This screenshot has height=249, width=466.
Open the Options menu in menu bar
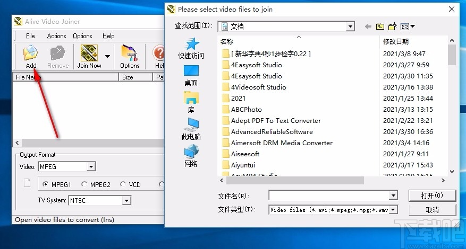click(82, 36)
